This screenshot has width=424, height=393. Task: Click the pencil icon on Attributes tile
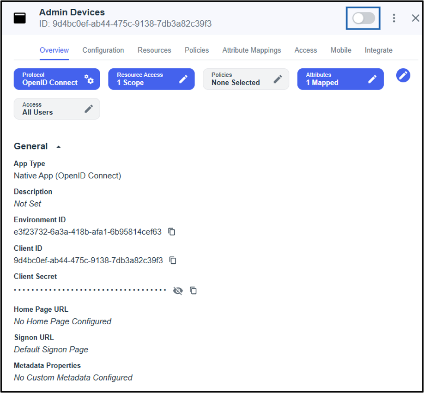(372, 79)
